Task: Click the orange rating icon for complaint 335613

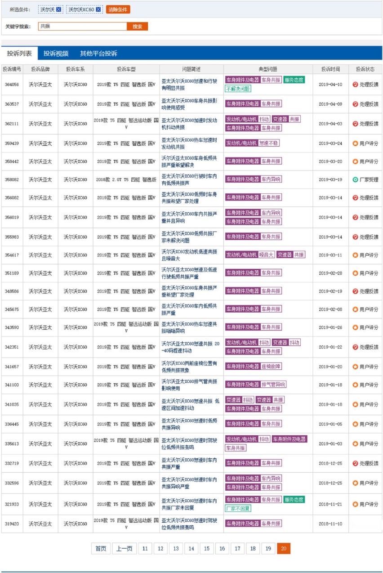Action: pyautogui.click(x=355, y=444)
